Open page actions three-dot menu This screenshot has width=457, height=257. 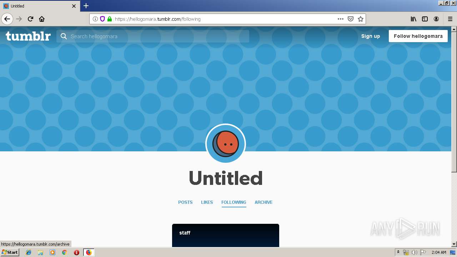pos(341,19)
